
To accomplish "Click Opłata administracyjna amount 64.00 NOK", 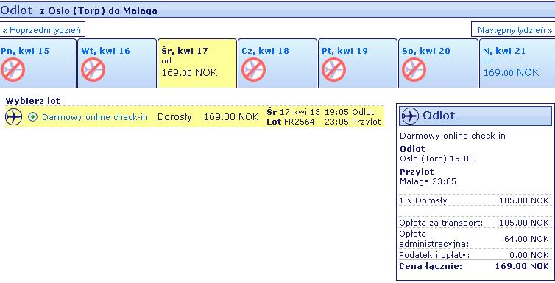I will 527,239.
